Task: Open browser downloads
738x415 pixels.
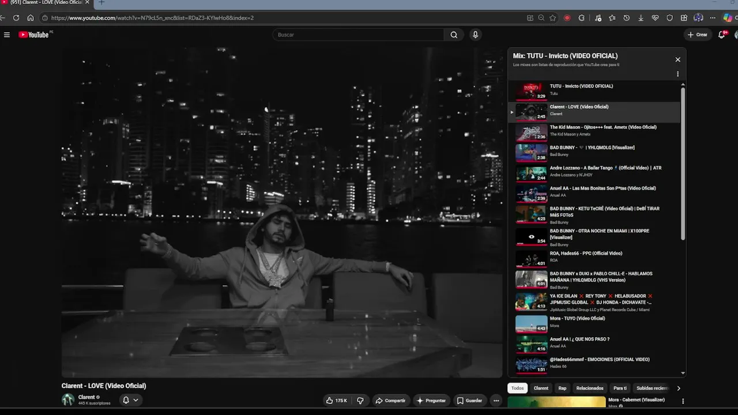Action: click(x=641, y=18)
